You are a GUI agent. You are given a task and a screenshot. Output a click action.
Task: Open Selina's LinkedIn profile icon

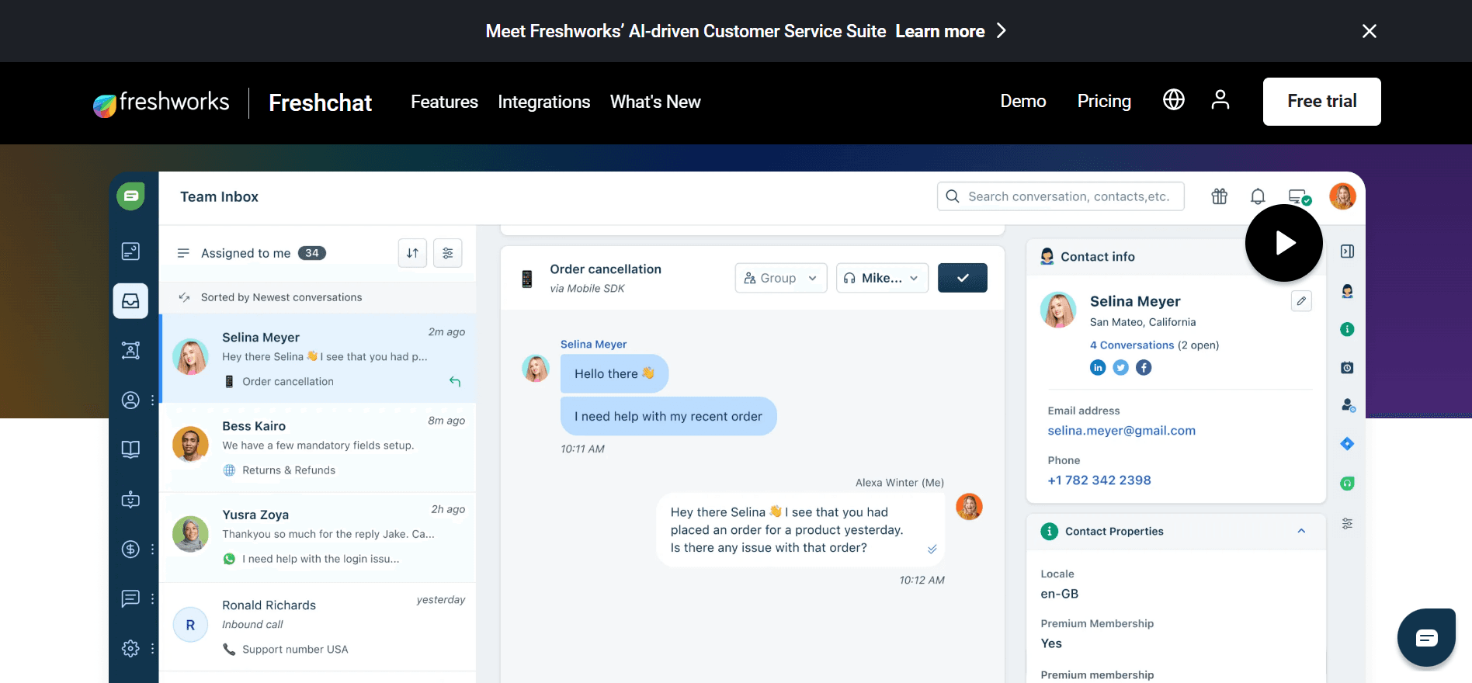1098,367
